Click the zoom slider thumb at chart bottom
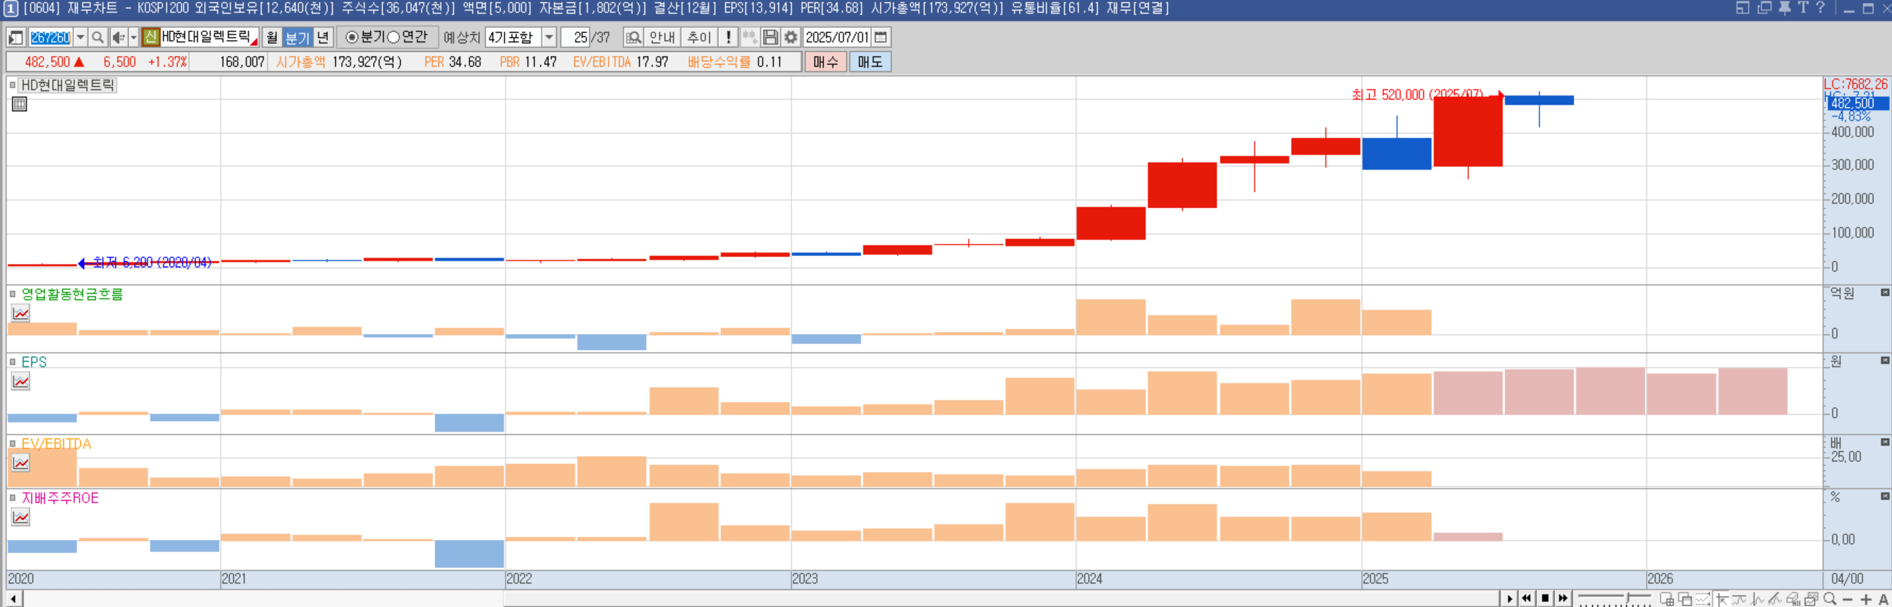 pos(1628,599)
